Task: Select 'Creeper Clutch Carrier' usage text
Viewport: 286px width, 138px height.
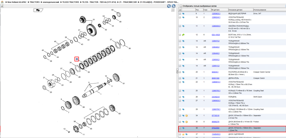Action: [x=262, y=72]
